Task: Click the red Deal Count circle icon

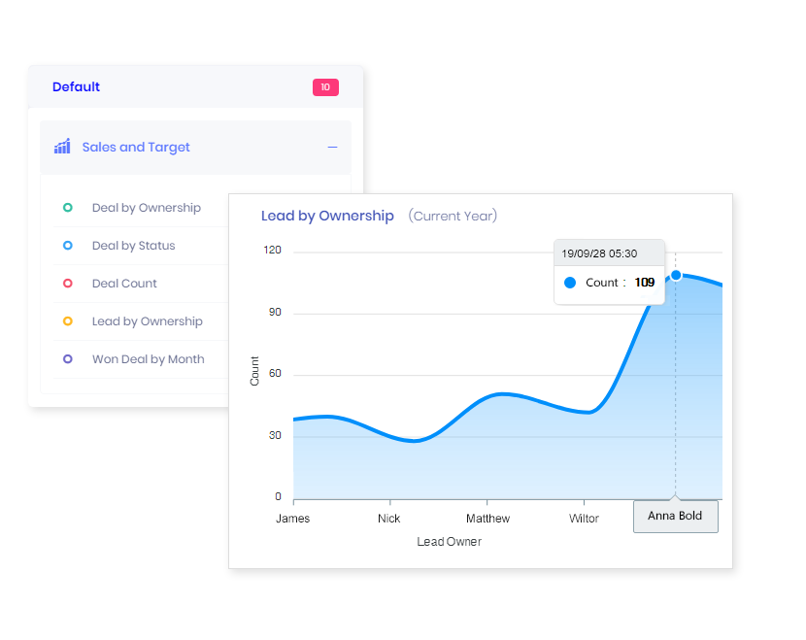Action: click(68, 284)
